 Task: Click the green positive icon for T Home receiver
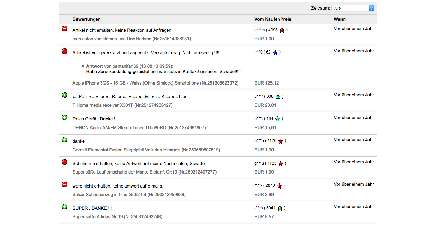[65, 95]
